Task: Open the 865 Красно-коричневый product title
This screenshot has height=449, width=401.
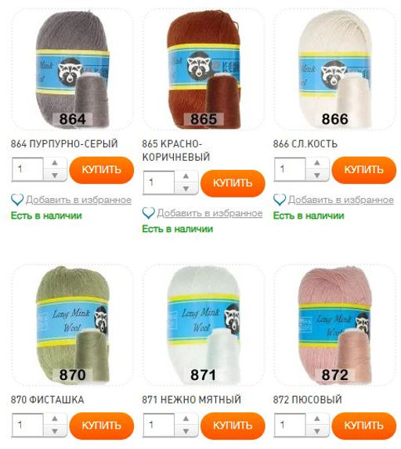Action: tap(176, 150)
